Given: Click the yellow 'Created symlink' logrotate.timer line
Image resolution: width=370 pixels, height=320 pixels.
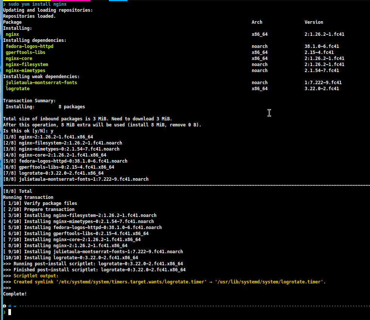Looking at the screenshot, I should 169,282.
